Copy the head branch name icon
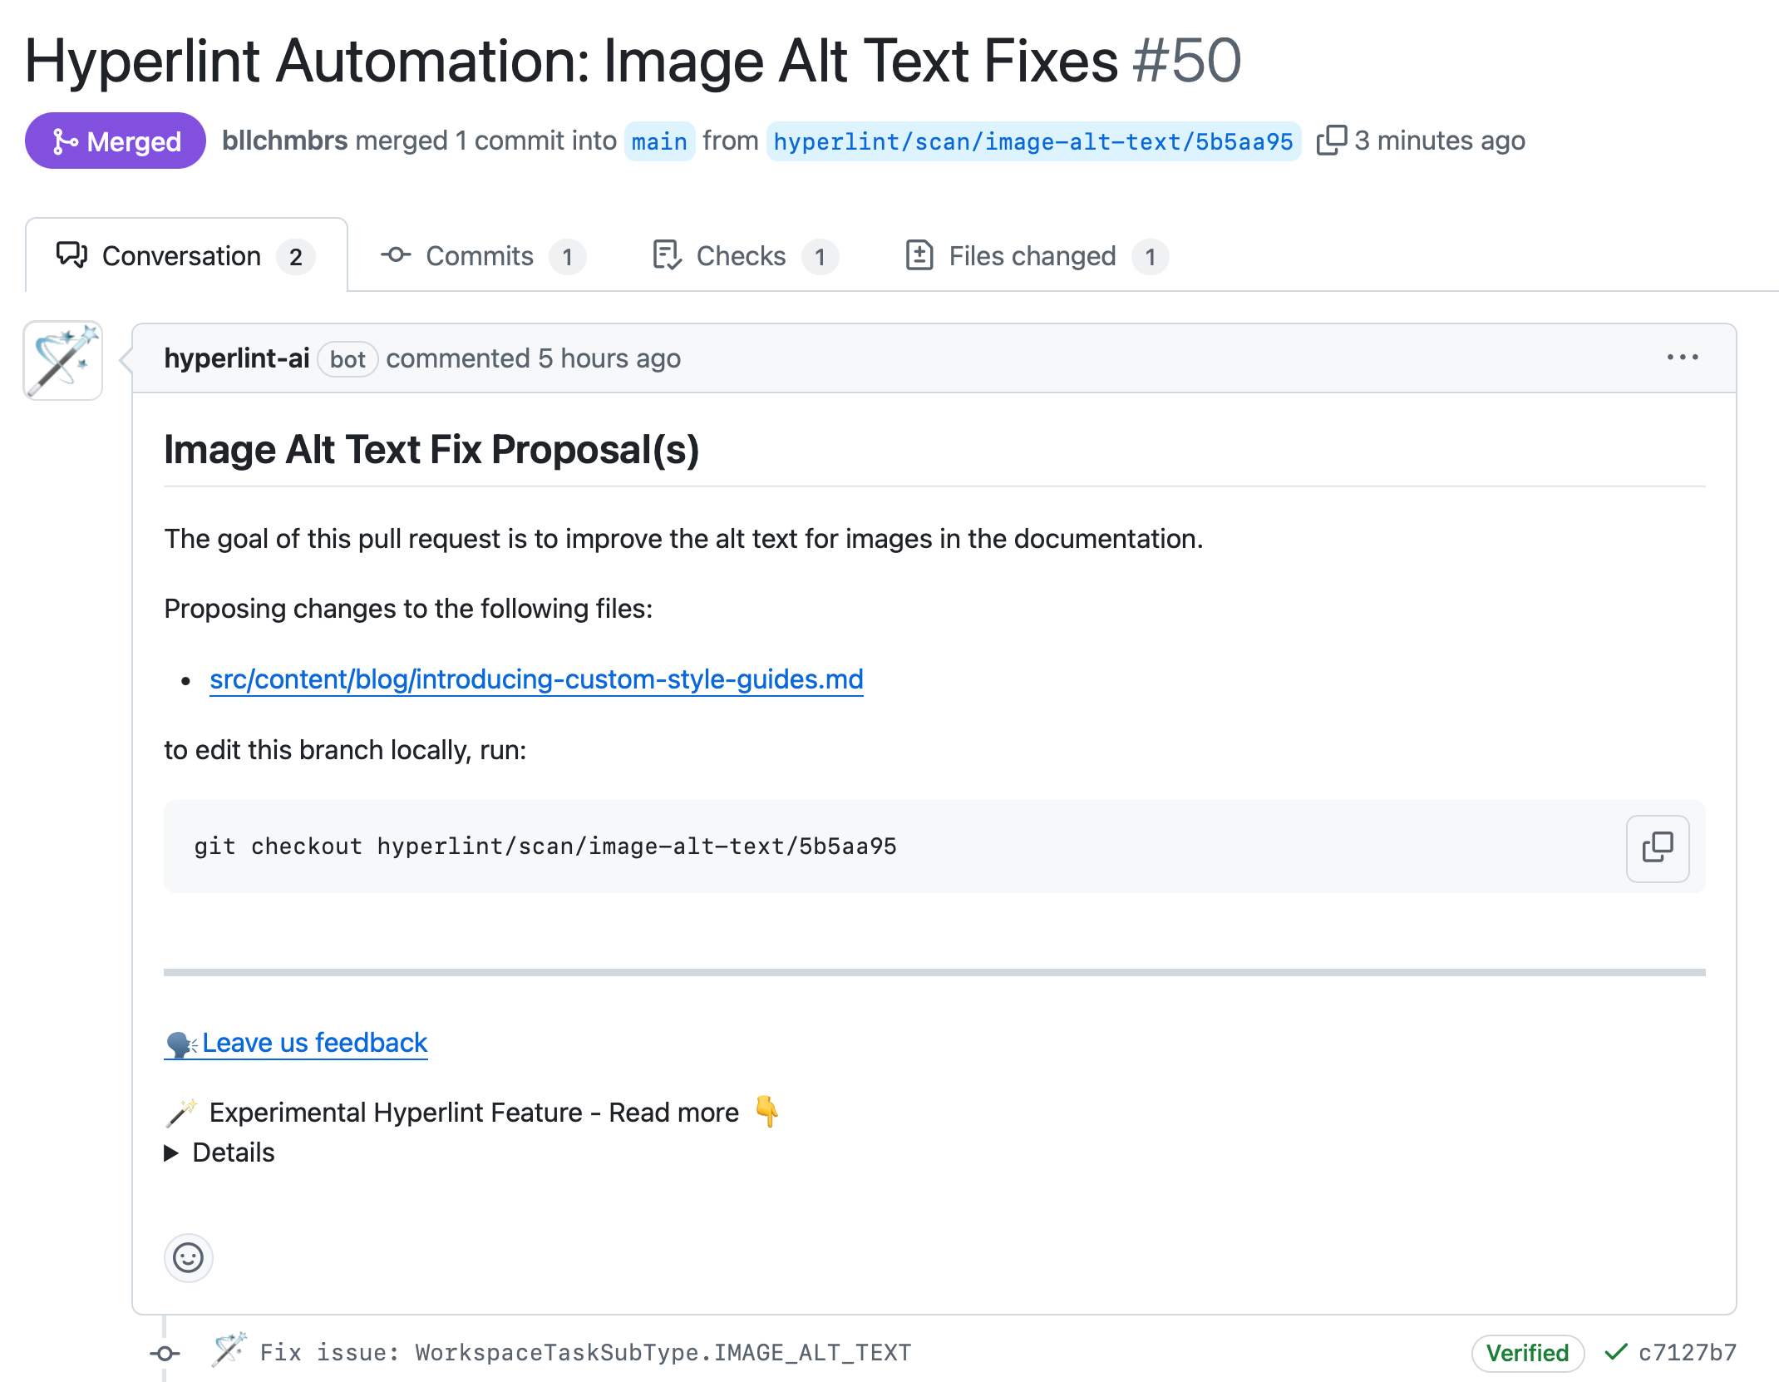The image size is (1779, 1382). (x=1331, y=141)
